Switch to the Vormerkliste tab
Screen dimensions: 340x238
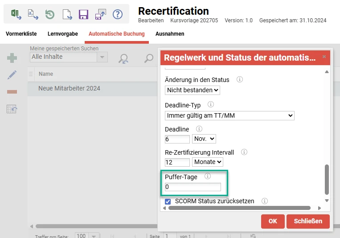coord(21,34)
